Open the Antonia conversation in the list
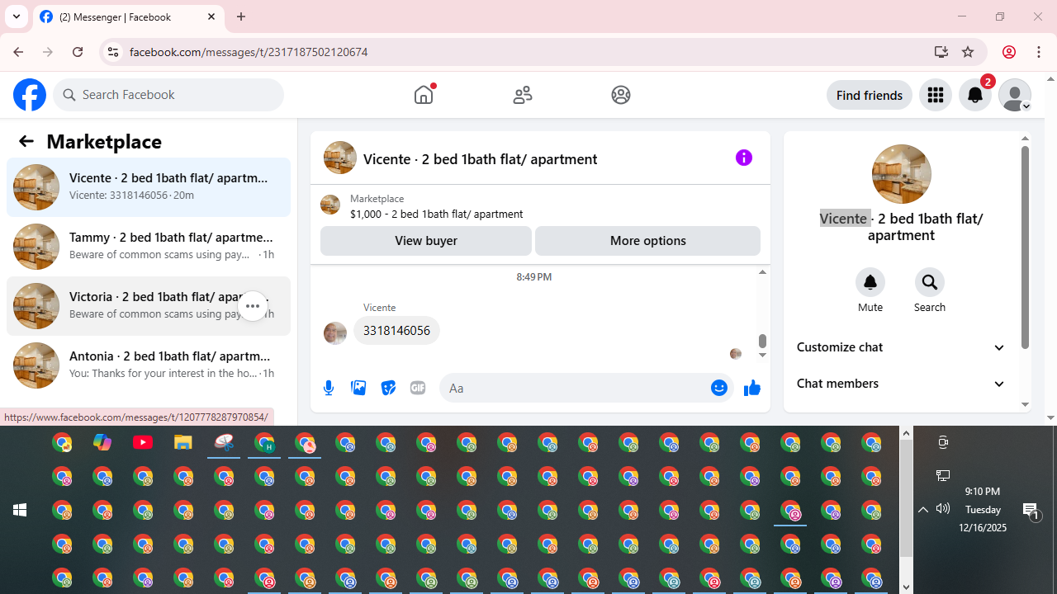 149,365
